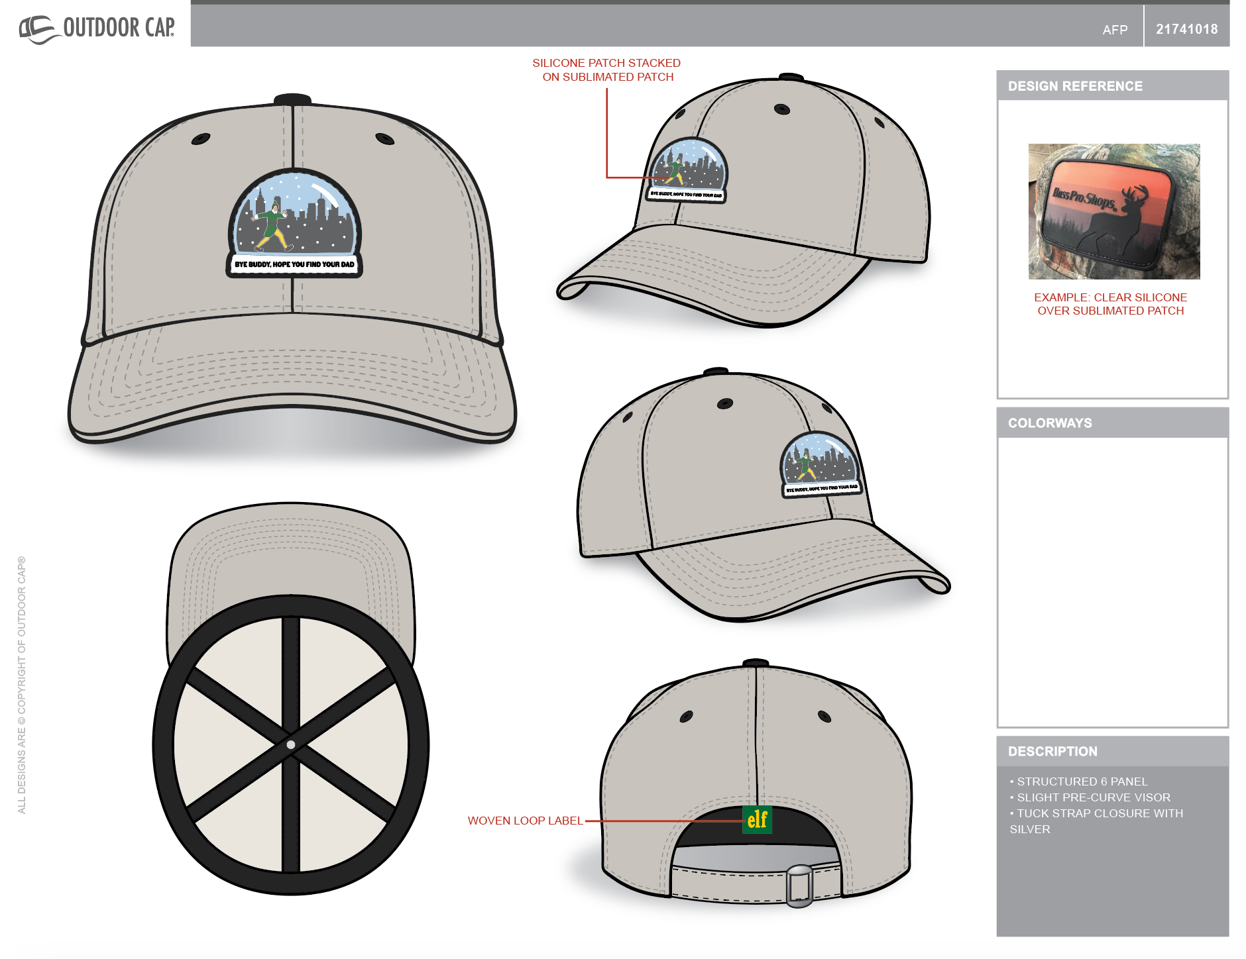Click the Bass Pro Shops patch reference photo
The height and width of the screenshot is (959, 1246).
(x=1114, y=211)
